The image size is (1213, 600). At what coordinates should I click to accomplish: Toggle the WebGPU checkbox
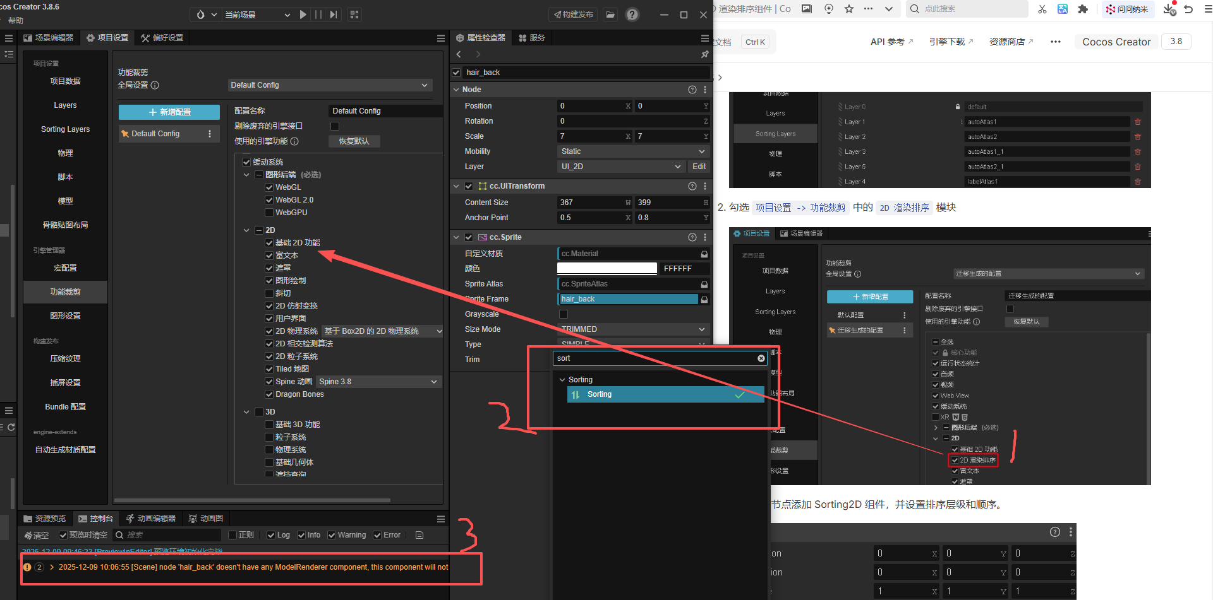click(x=269, y=213)
